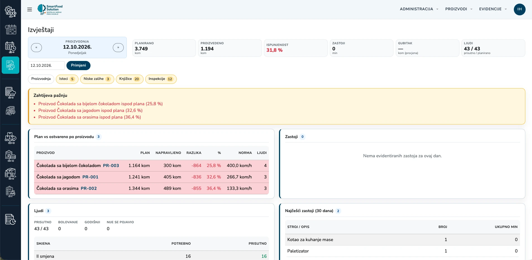Open the calculator with money sidebar icon
This screenshot has width=532, height=260.
(x=11, y=111)
